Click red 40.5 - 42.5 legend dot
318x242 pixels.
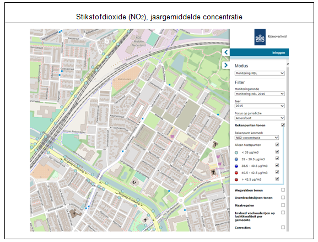tap(236, 173)
